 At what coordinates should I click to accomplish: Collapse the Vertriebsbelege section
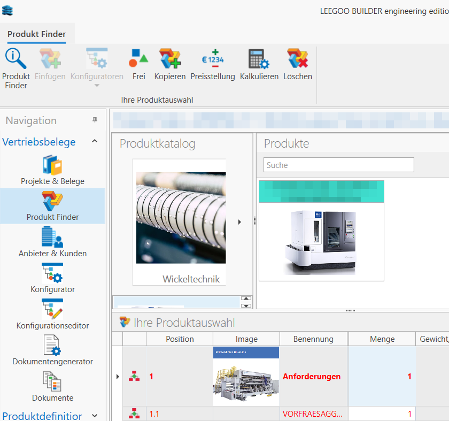(95, 142)
